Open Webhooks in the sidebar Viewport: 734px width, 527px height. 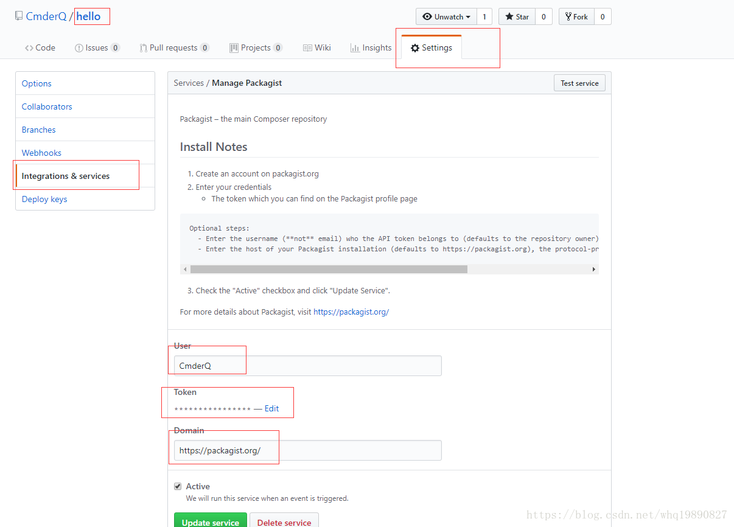[85, 153]
